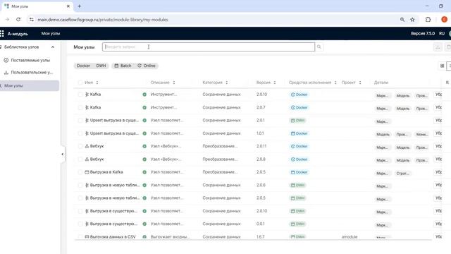Viewport: 451px width, 254px height.
Task: Sort table by Имя column
Action: click(x=97, y=83)
